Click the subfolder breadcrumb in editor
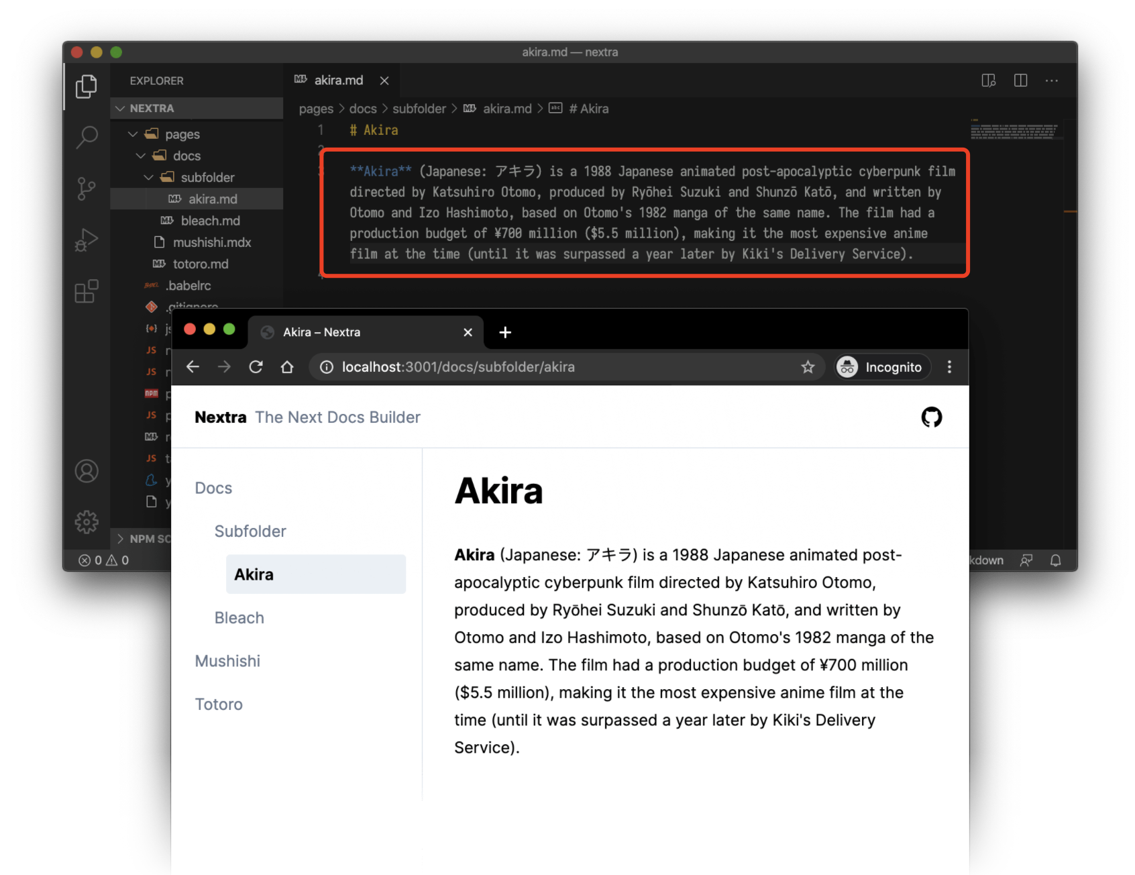This screenshot has height=875, width=1135. pyautogui.click(x=419, y=109)
